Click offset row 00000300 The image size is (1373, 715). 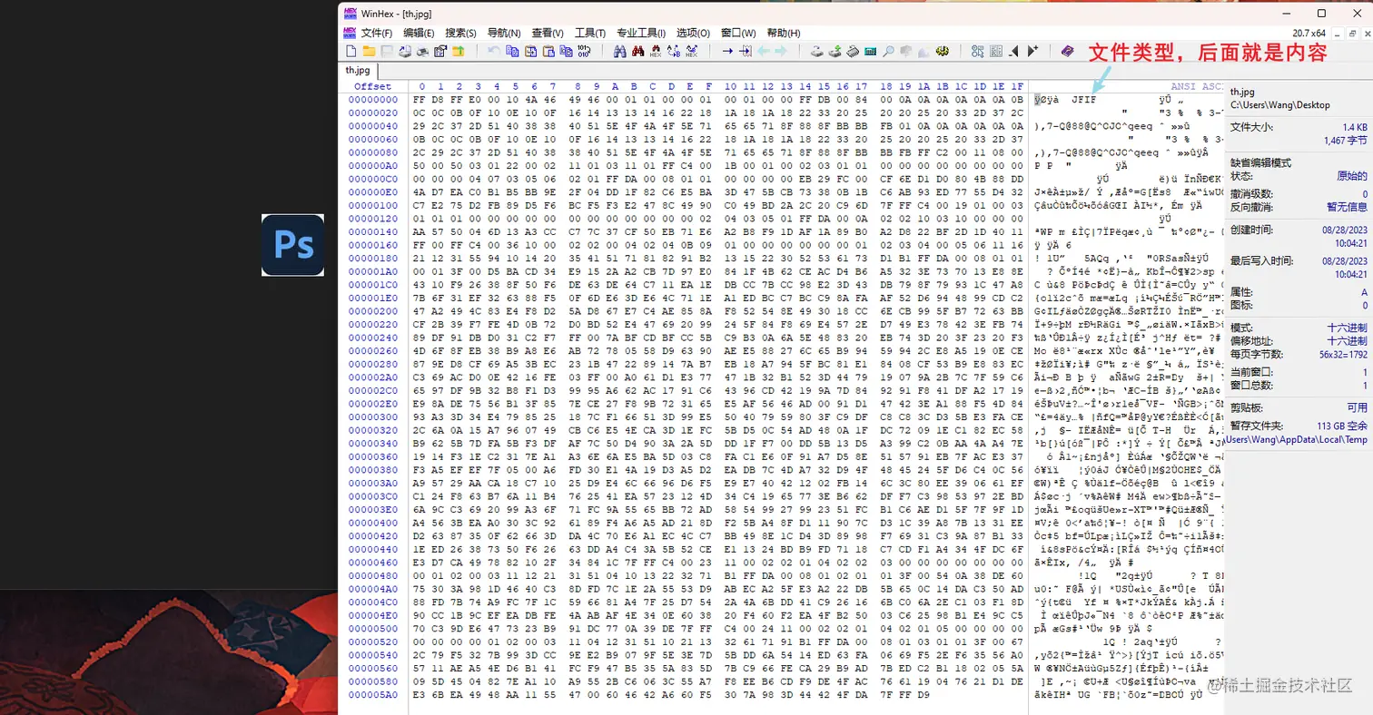pyautogui.click(x=373, y=416)
